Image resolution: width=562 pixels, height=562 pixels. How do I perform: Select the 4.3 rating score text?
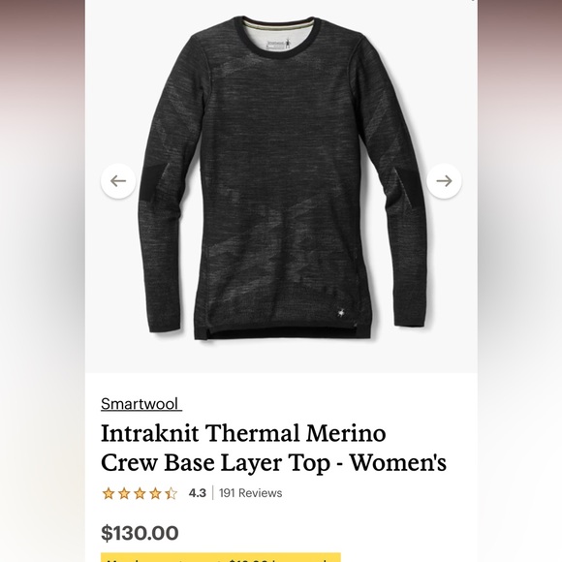point(198,493)
